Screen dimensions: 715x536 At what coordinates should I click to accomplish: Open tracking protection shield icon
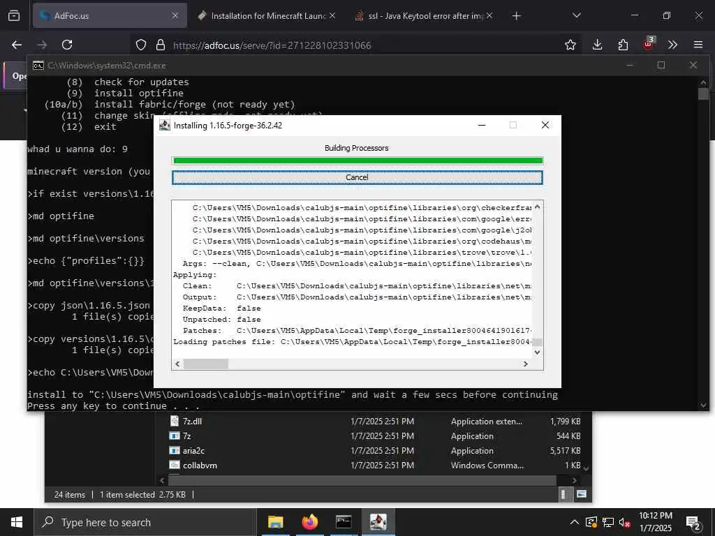141,45
